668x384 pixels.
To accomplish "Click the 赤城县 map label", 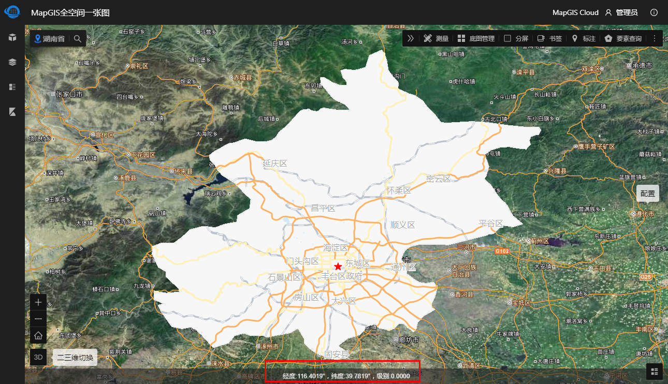I will (x=242, y=77).
